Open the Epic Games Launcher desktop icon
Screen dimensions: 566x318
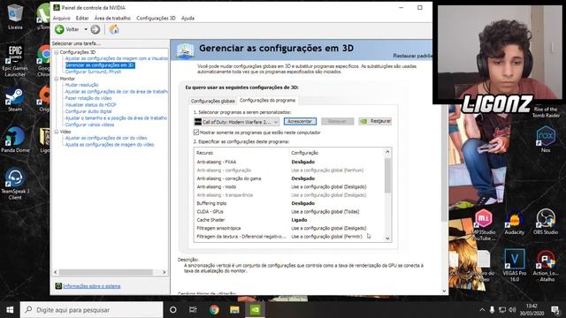click(15, 61)
